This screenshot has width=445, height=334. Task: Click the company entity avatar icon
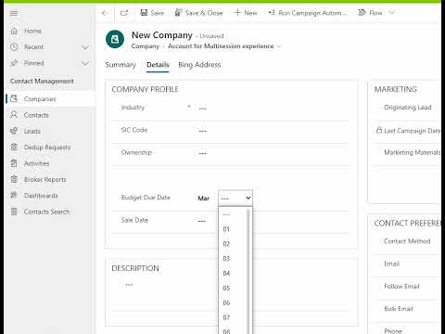[x=115, y=39]
